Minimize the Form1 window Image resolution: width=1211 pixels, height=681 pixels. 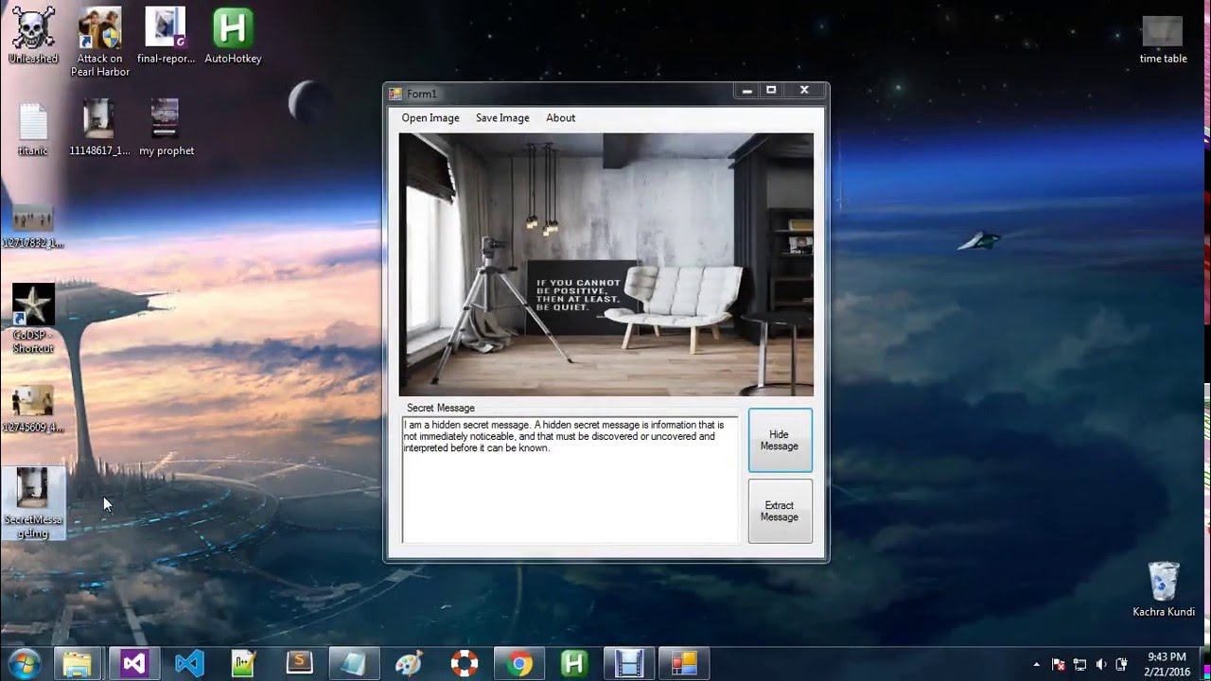pos(746,91)
